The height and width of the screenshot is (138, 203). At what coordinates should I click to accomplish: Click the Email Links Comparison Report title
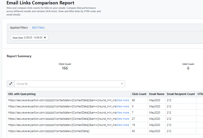coord(40,3)
